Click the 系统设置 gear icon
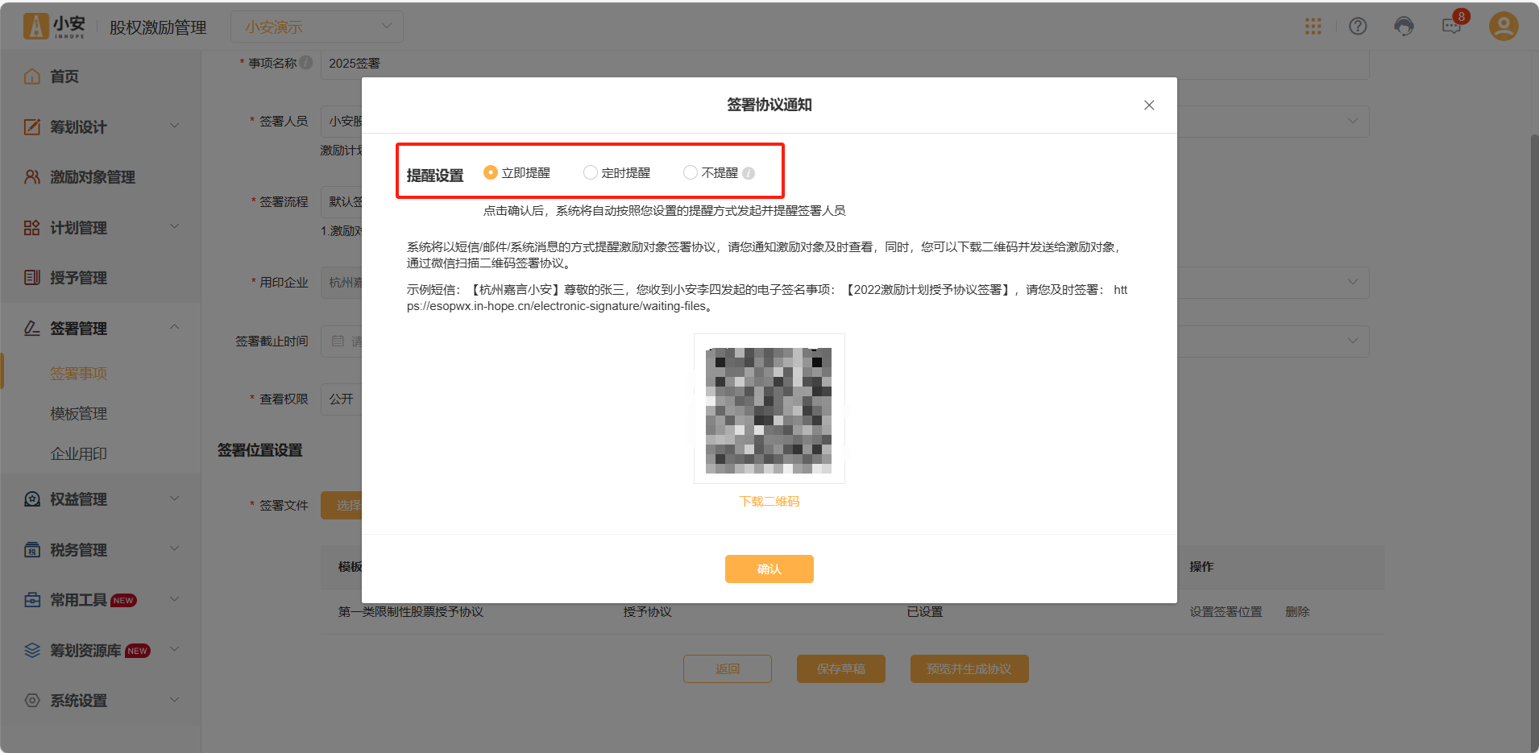Image resolution: width=1539 pixels, height=753 pixels. (x=32, y=701)
